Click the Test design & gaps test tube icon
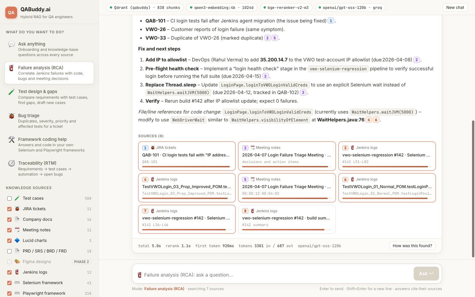Screen dimensions: 475x297 (x=12, y=92)
